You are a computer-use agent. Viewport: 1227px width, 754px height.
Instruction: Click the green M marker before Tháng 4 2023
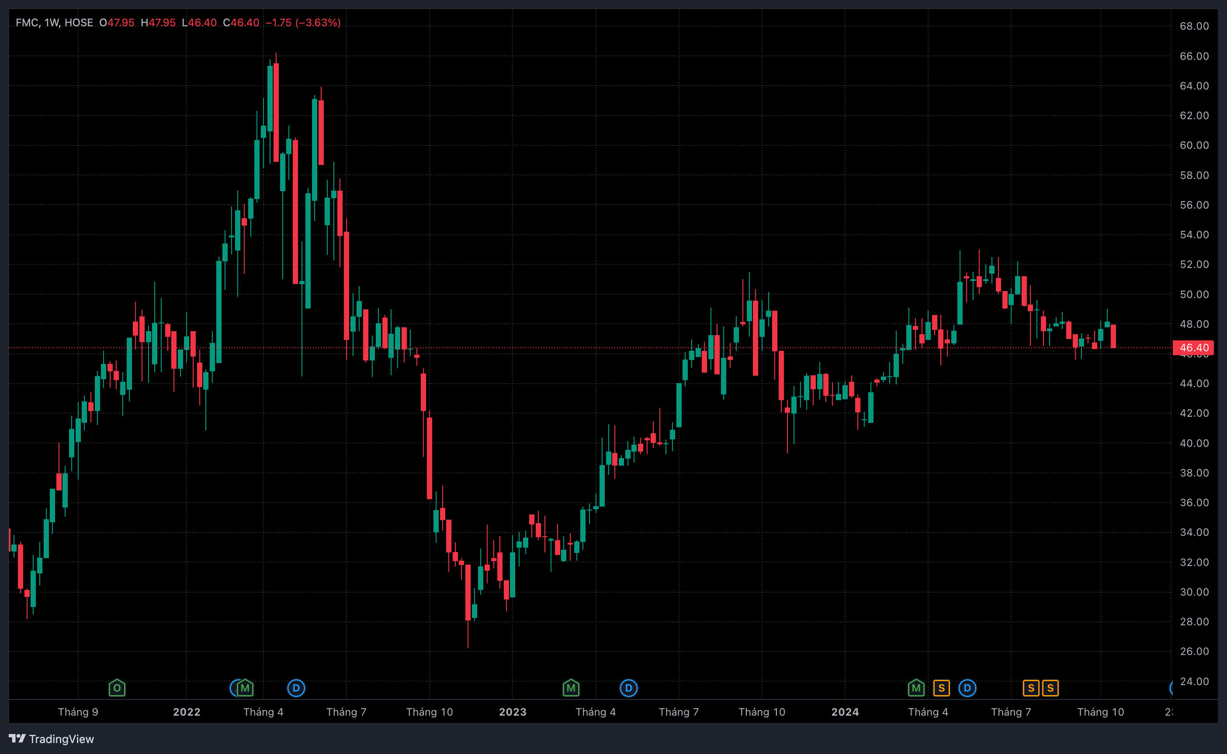(571, 688)
